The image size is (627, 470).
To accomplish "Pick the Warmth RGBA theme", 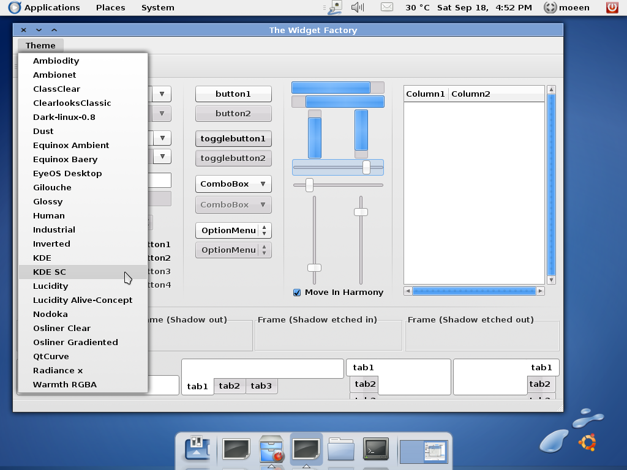I will pyautogui.click(x=83, y=384).
